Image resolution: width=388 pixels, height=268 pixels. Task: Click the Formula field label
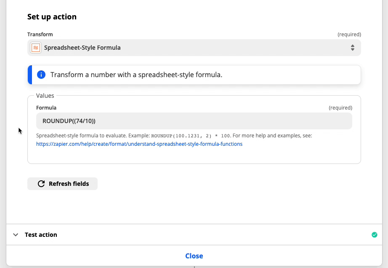(x=46, y=108)
